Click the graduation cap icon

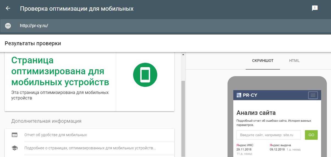(15, 148)
